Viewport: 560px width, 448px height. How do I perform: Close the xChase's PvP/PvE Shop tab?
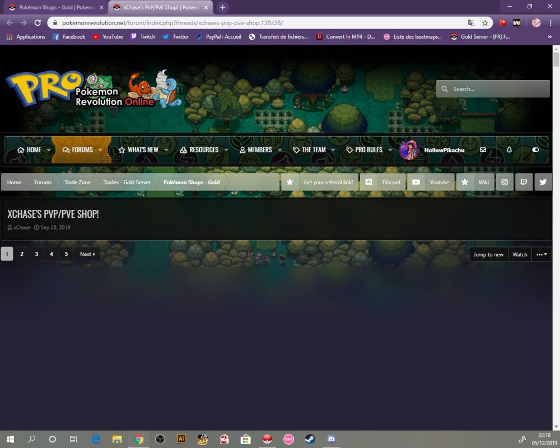[x=206, y=7]
